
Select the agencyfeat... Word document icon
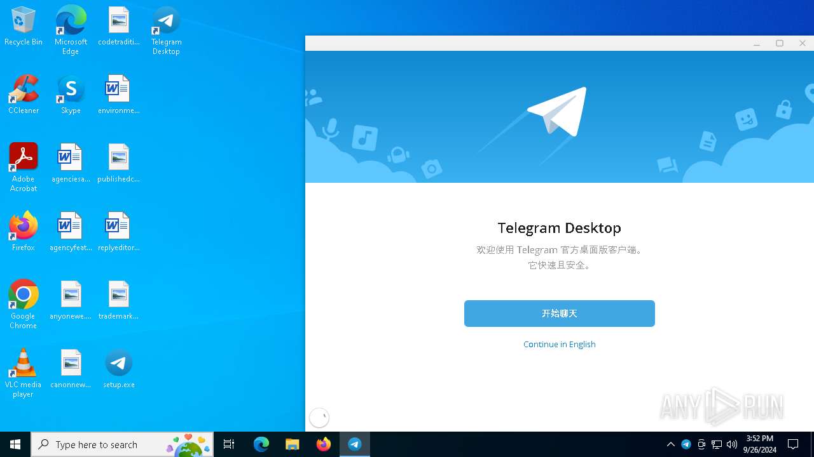click(71, 232)
